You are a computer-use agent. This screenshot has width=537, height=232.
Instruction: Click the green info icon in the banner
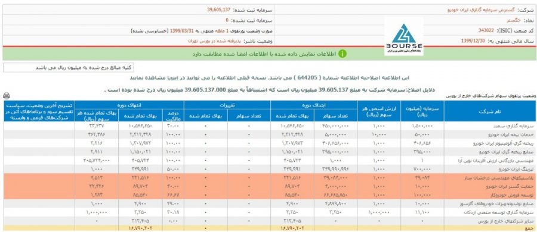pos(342,54)
